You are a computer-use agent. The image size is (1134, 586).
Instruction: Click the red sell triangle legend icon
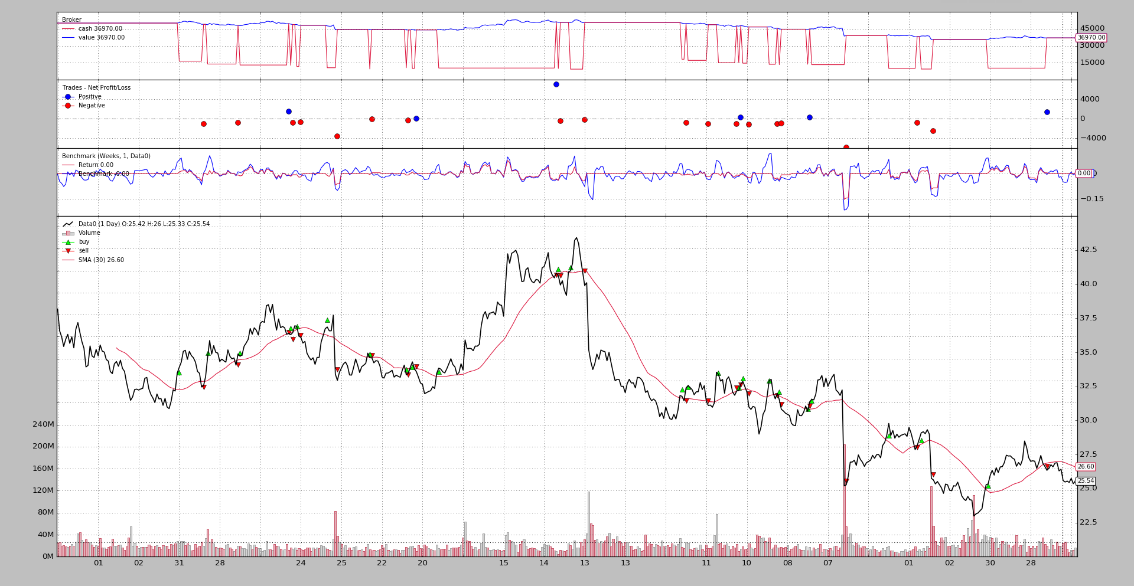[x=68, y=251]
